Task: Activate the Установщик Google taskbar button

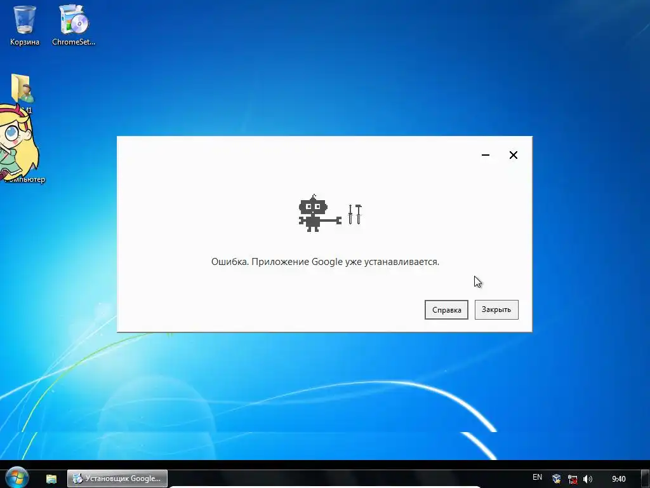Action: point(117,478)
